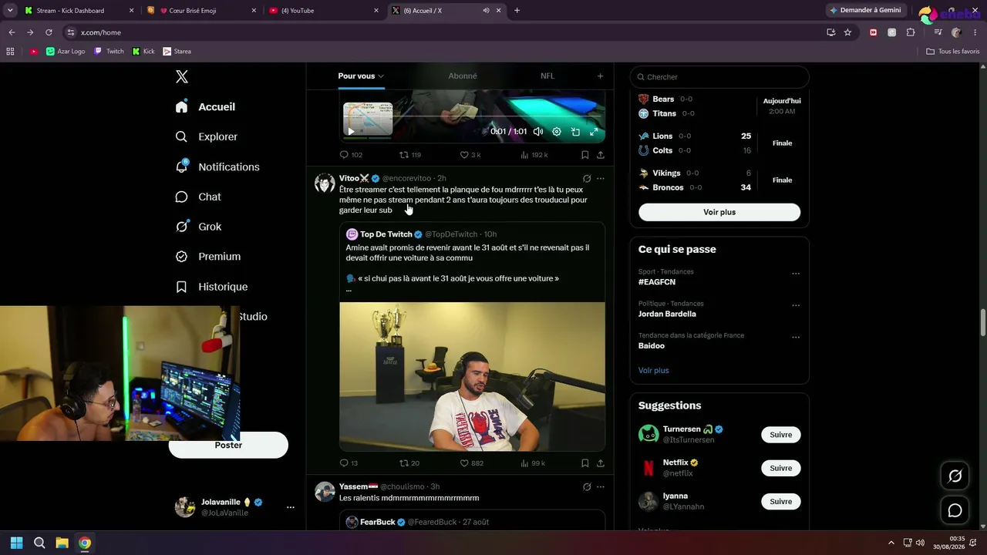Toggle picture-in-picture on the video
This screenshot has width=987, height=555.
575,132
